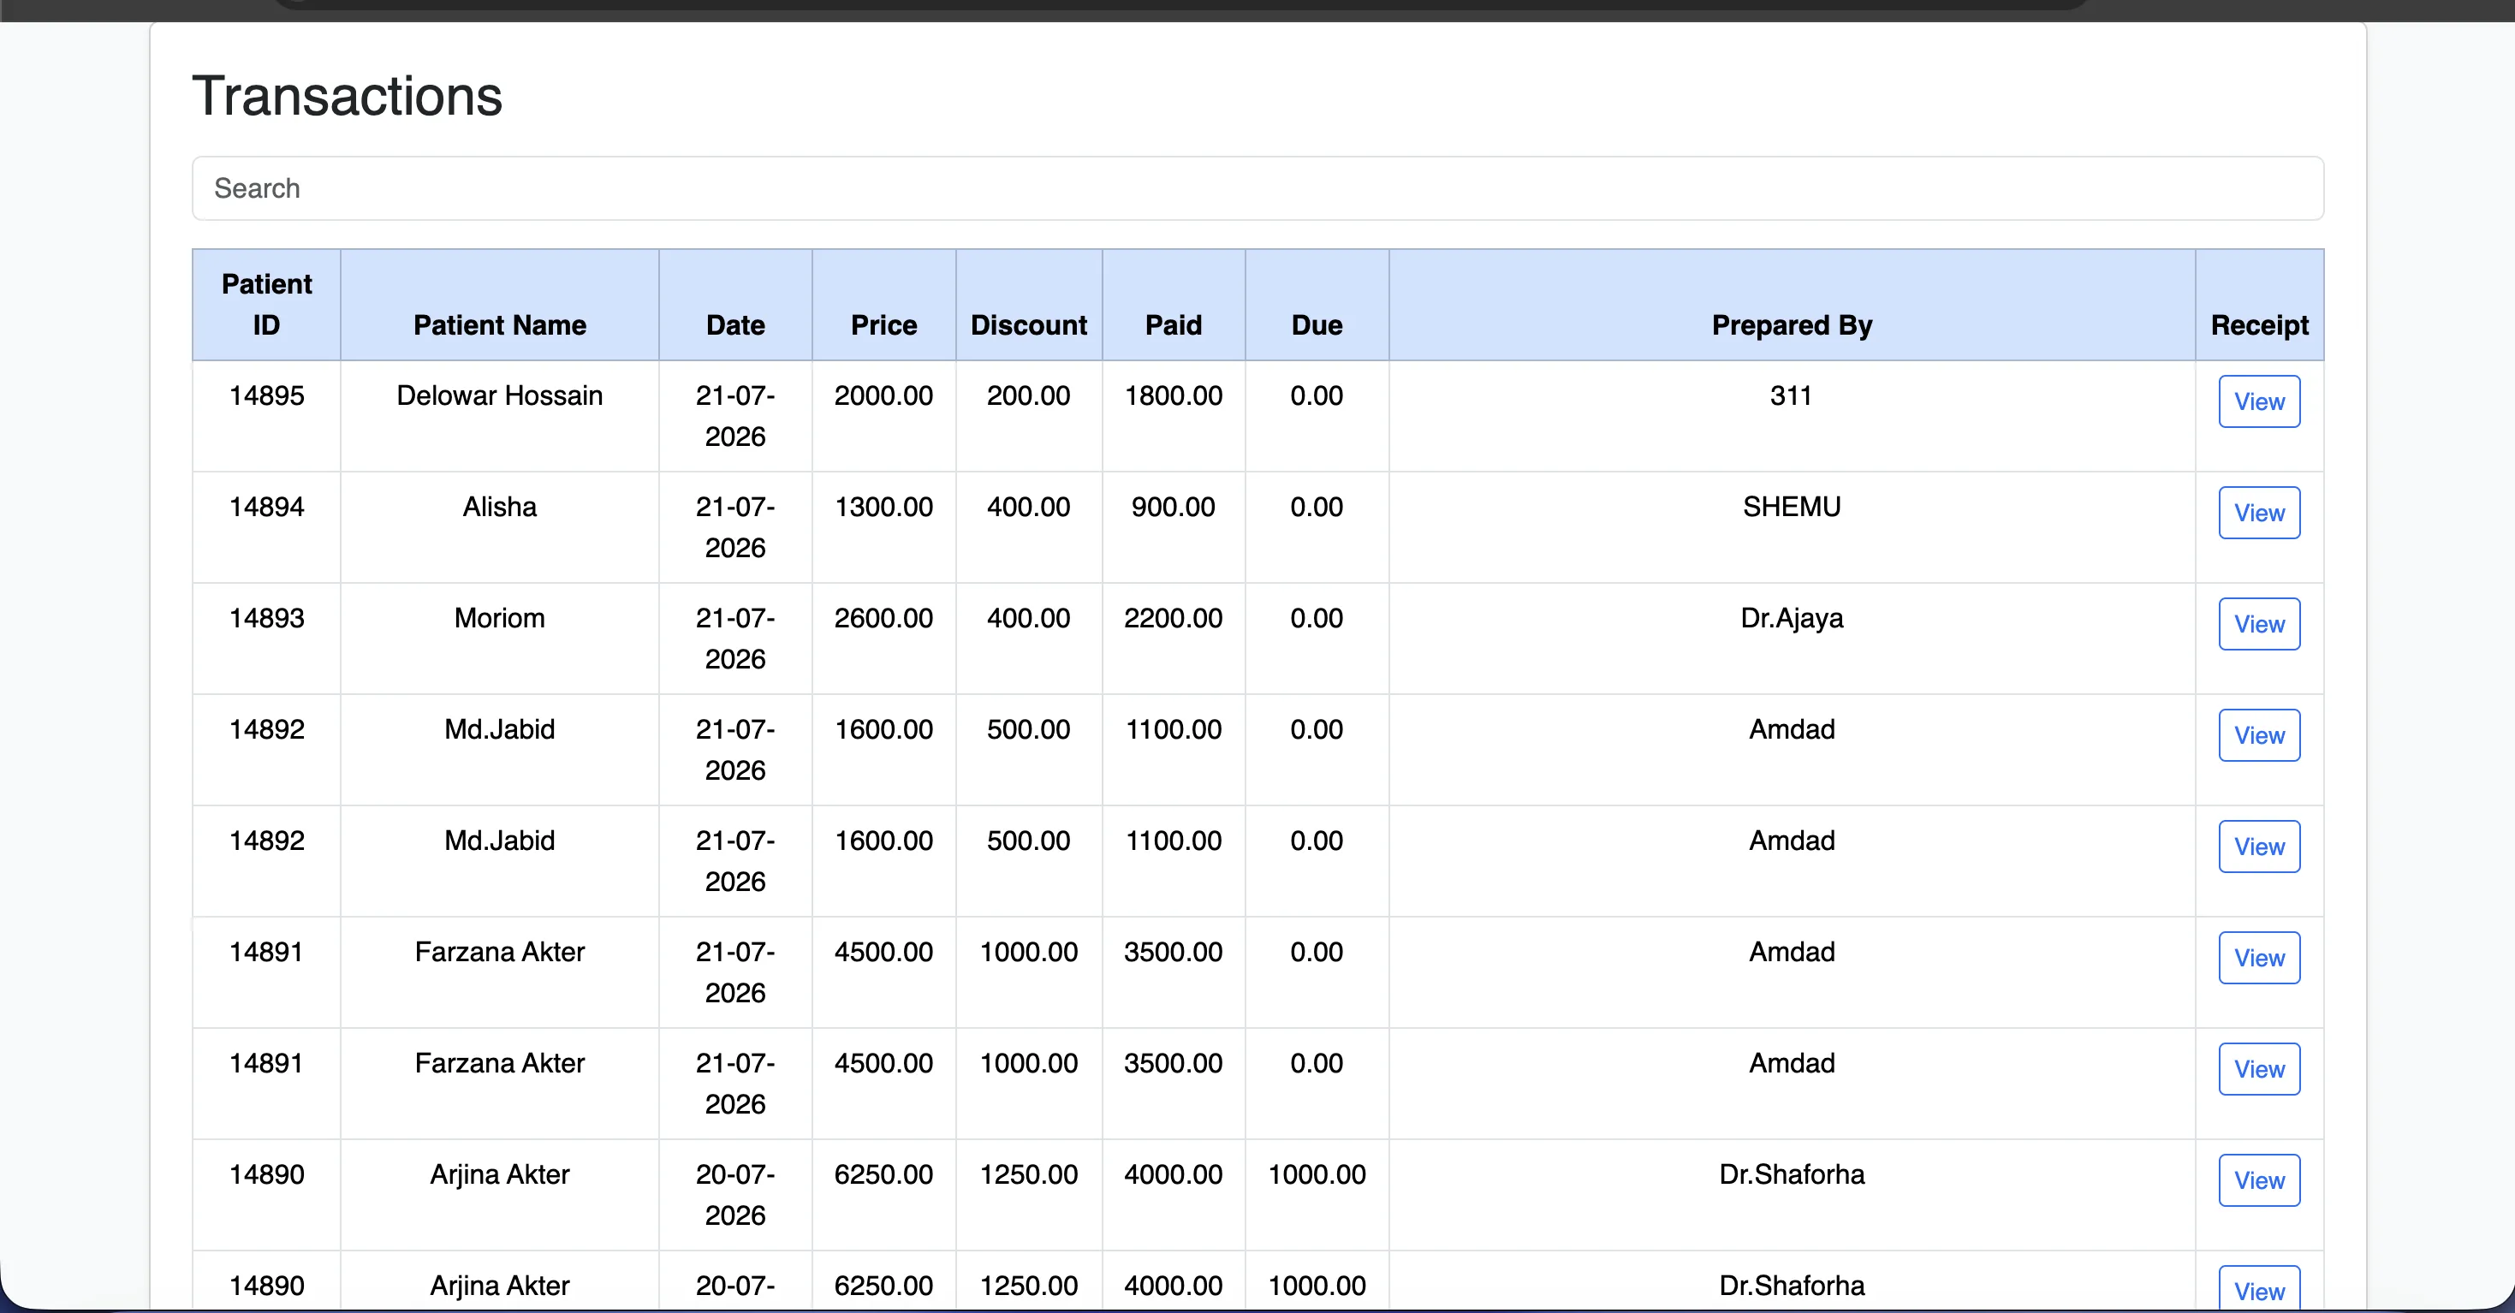Select the date in Delowar Hossain's row

pyautogui.click(x=735, y=416)
